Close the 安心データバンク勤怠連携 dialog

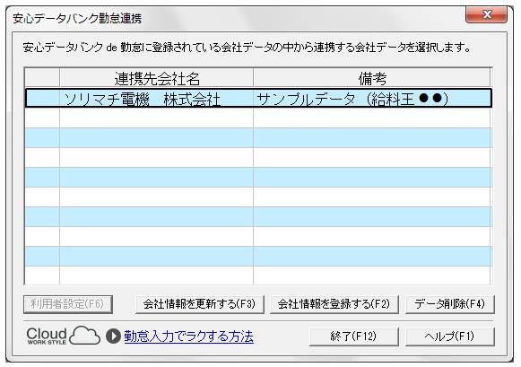(486, 15)
